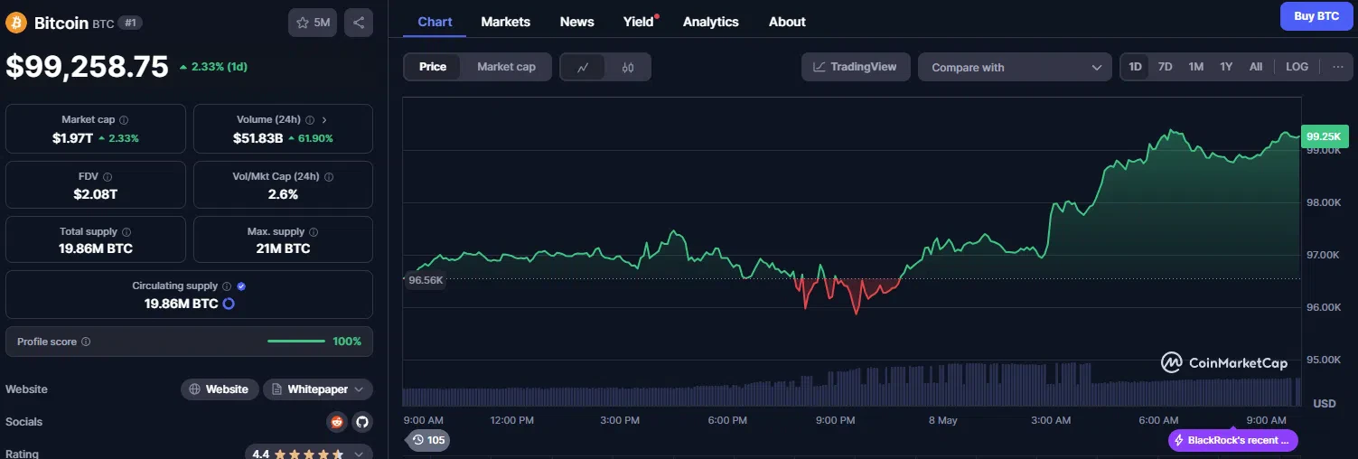Open FDV info icon
Viewport: 1358px width, 459px height.
point(108,177)
